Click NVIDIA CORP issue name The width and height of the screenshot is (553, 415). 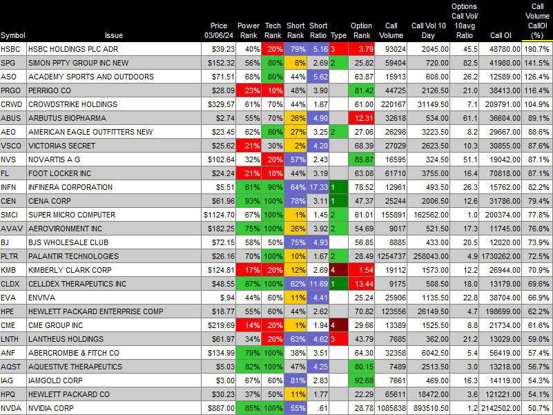tap(51, 408)
